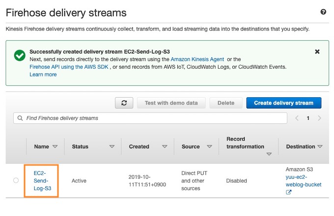Open external link icon for S3 bucket
The width and height of the screenshot is (334, 216).
point(288,192)
